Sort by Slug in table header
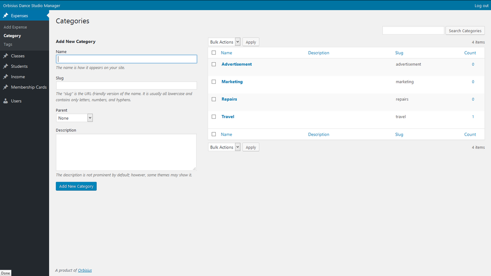The height and width of the screenshot is (276, 491). (399, 53)
